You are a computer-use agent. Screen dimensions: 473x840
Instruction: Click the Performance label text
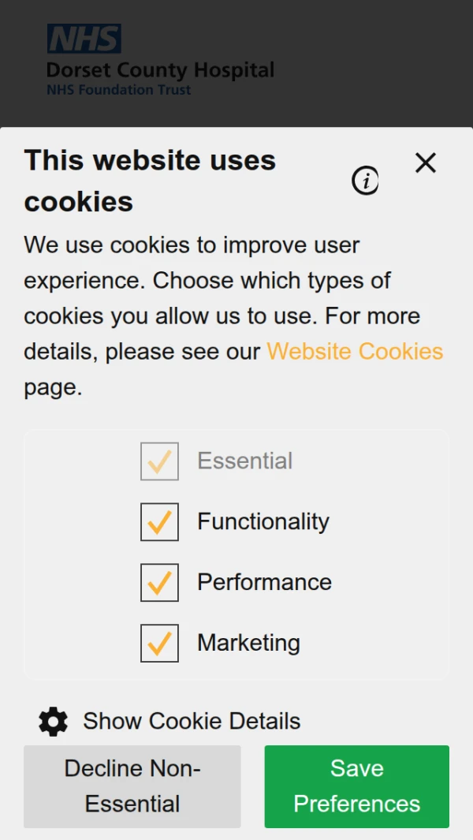click(x=264, y=582)
